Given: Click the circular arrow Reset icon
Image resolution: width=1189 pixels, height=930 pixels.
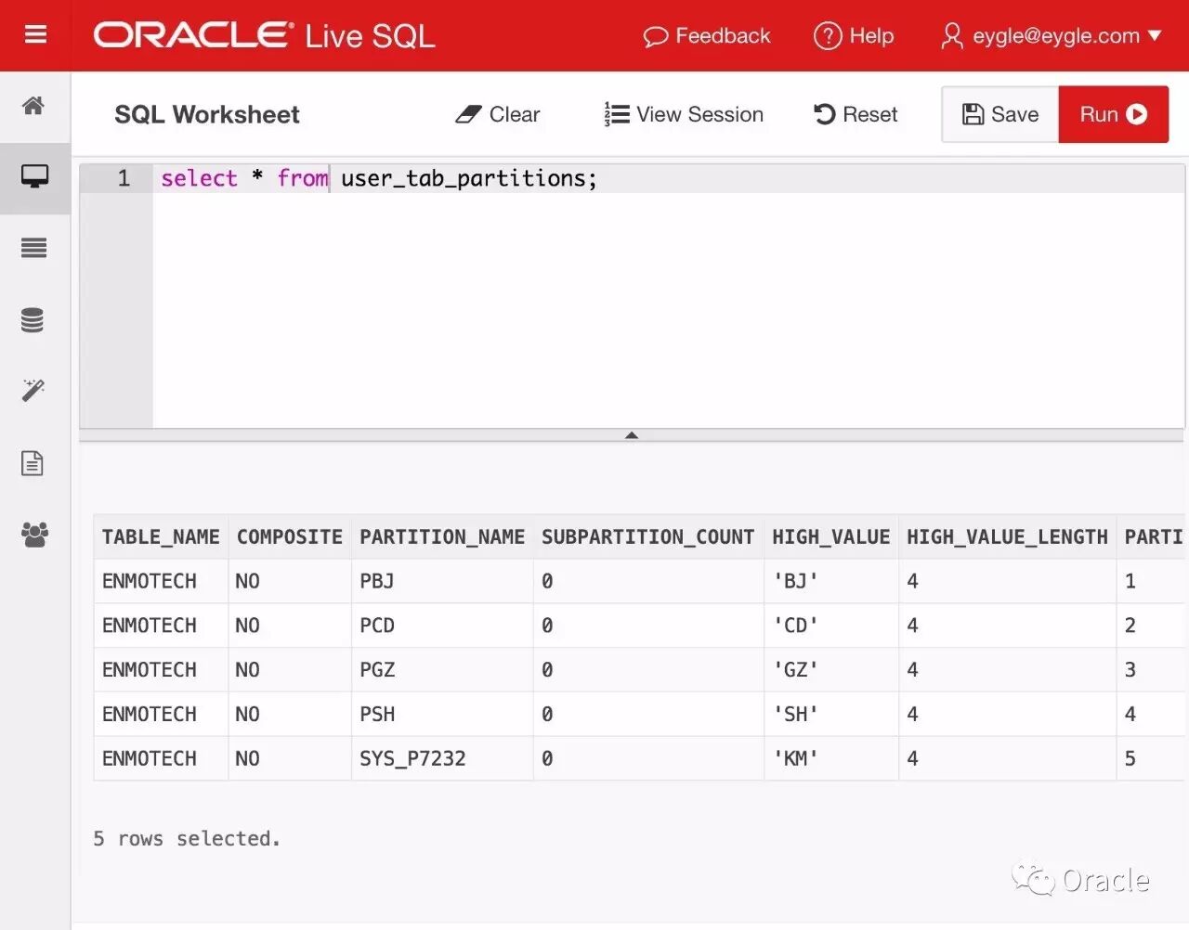Looking at the screenshot, I should 825,114.
